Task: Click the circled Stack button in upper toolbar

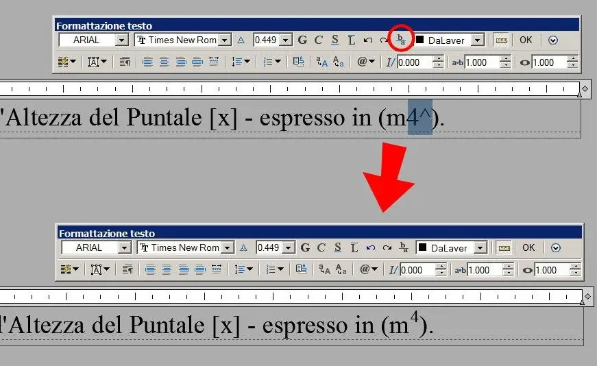Action: 401,39
